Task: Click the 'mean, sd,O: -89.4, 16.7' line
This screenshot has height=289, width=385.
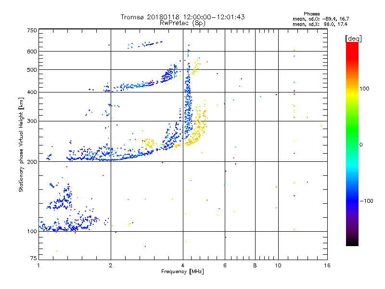Action: 321,19
